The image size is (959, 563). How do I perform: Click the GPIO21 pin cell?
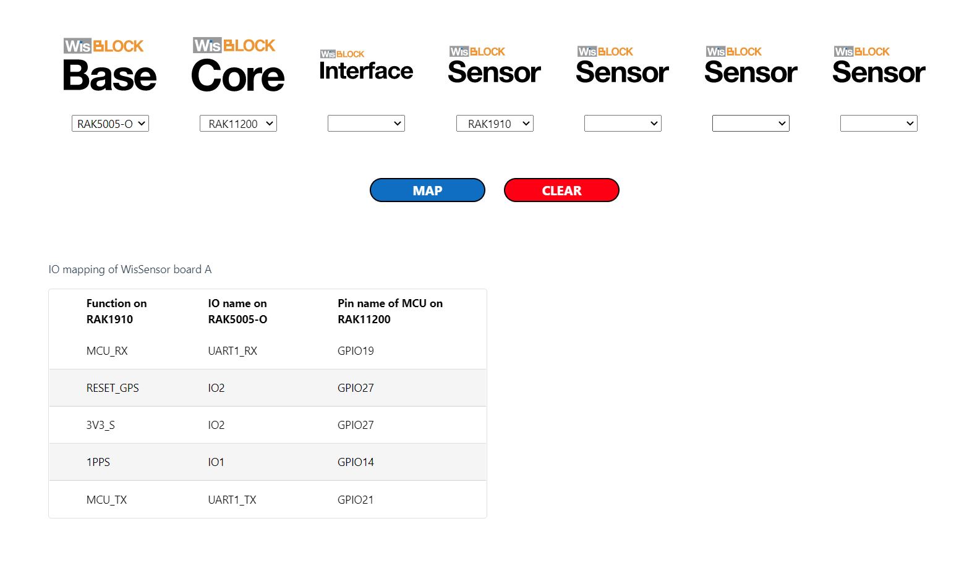click(356, 500)
